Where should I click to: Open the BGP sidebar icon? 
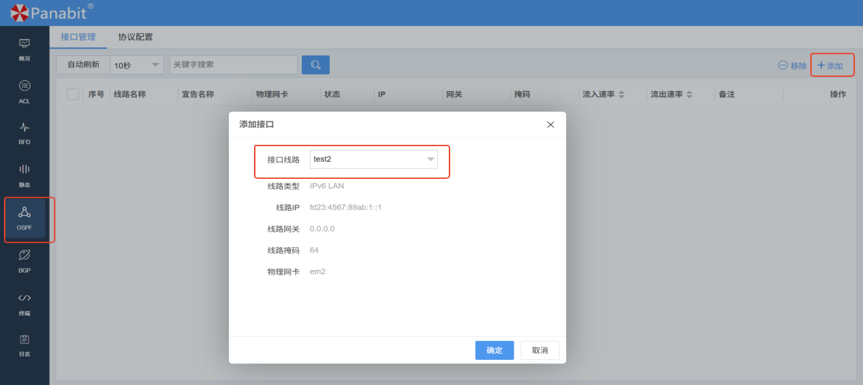click(25, 260)
